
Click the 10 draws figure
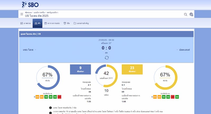pyautogui.click(x=106, y=91)
